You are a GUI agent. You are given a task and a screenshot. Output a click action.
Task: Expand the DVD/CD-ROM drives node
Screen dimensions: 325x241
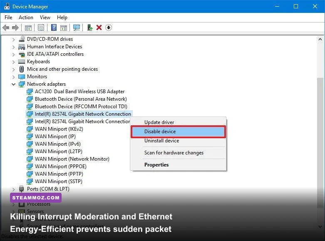(x=13, y=40)
